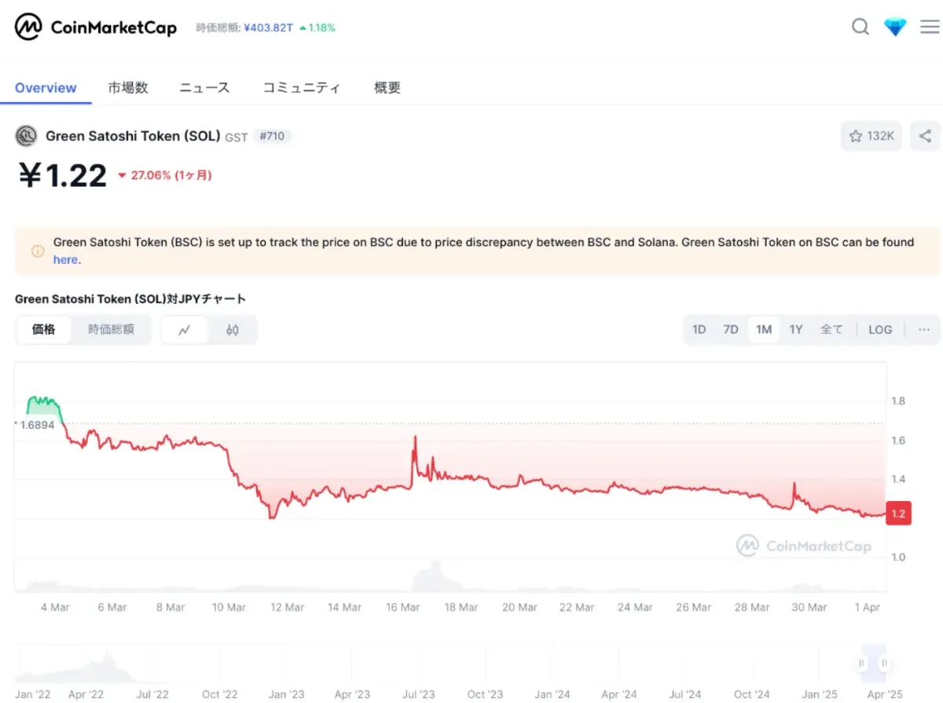Switch to the ニュース tab
The height and width of the screenshot is (703, 943).
pos(204,87)
